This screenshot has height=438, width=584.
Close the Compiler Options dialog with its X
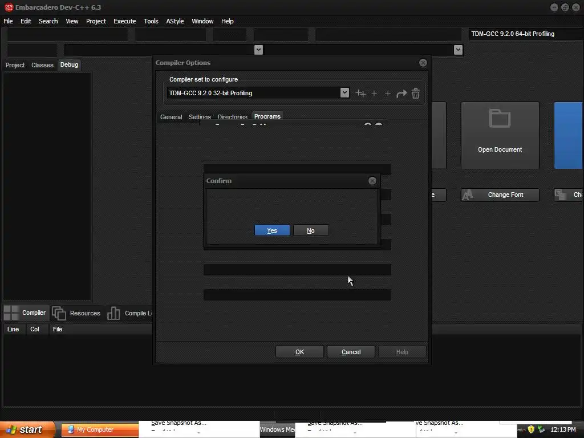point(423,63)
